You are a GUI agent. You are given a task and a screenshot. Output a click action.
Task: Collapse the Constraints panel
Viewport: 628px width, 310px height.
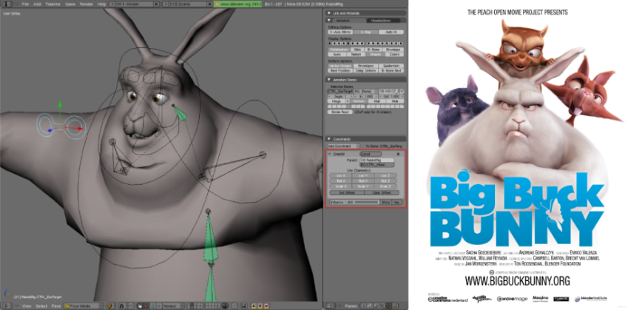tap(329, 139)
